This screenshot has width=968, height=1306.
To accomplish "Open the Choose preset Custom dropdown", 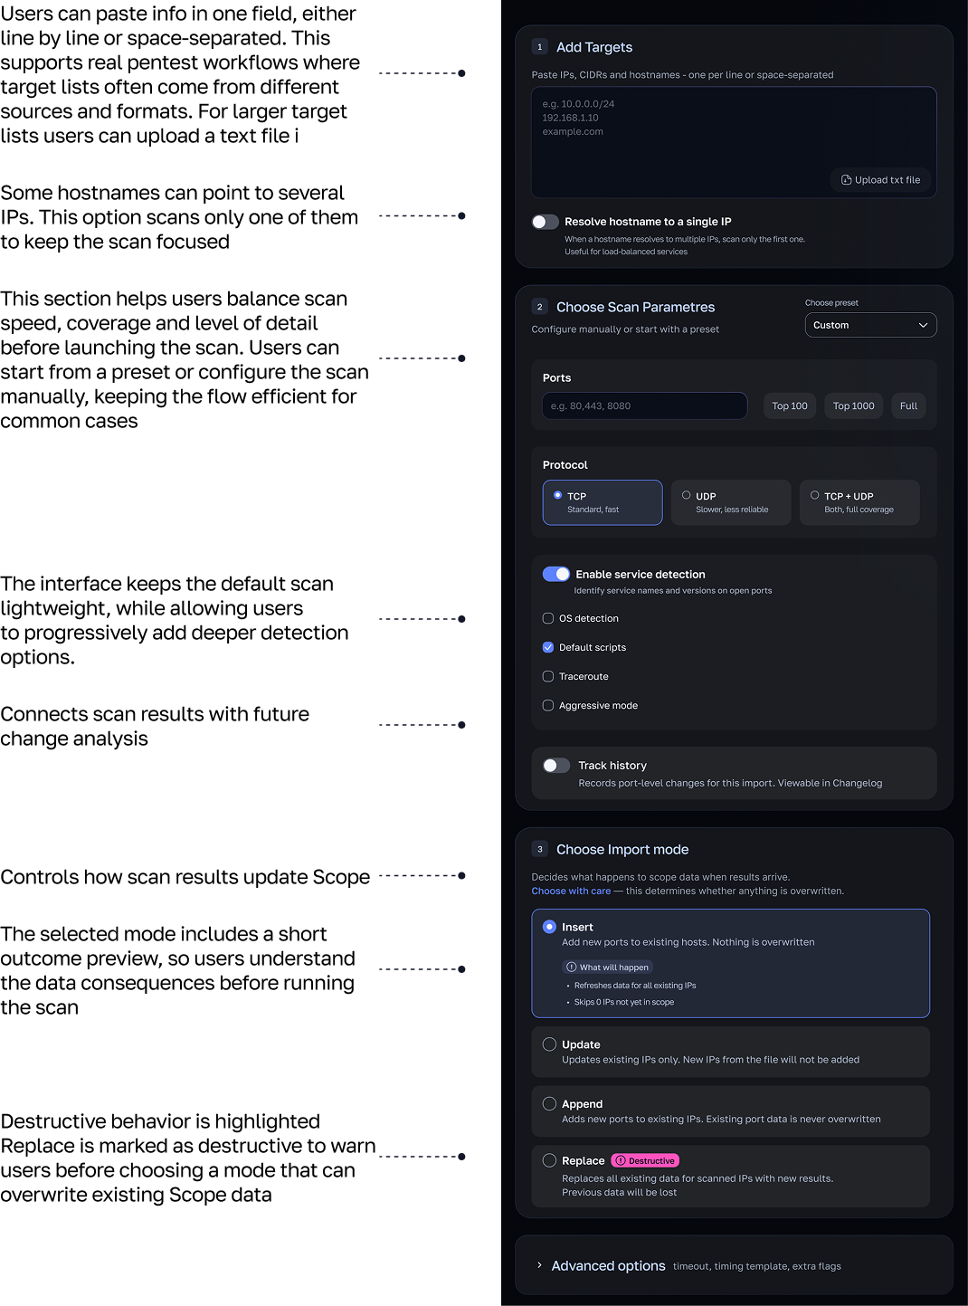I will click(870, 325).
